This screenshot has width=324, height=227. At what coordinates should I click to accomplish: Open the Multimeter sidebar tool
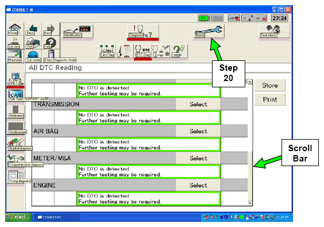click(16, 112)
